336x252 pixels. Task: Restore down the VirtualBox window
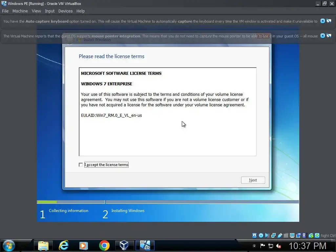click(x=325, y=3)
